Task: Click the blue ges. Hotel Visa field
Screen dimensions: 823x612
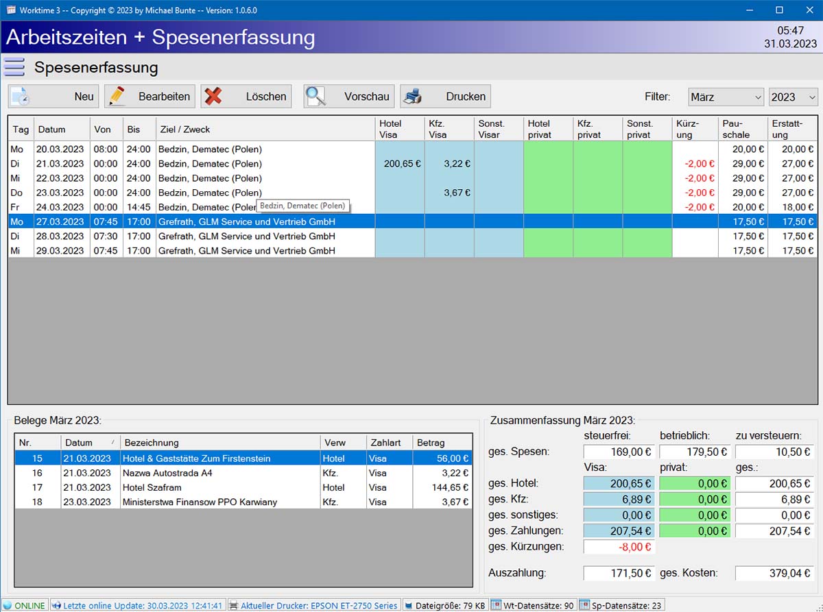Action: (618, 484)
